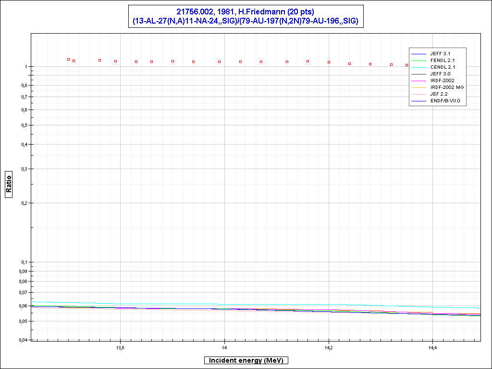Click the Incident energy (MeV) axis label
This screenshot has width=492, height=369.
[x=246, y=360]
